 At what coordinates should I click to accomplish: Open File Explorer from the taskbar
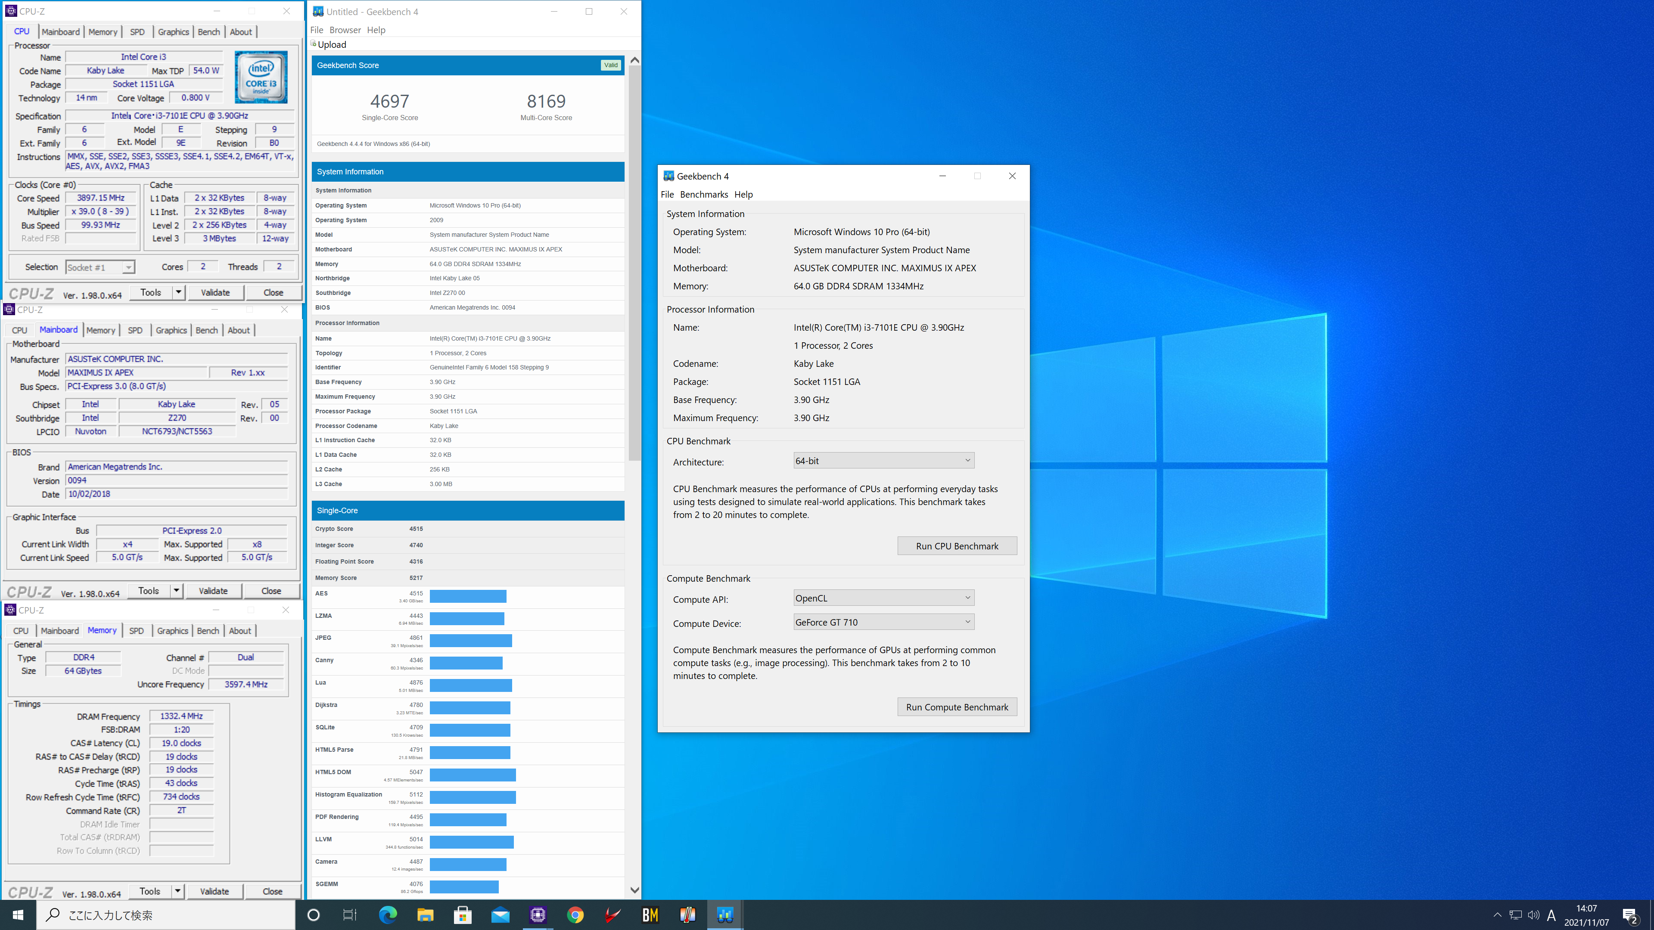click(x=425, y=914)
